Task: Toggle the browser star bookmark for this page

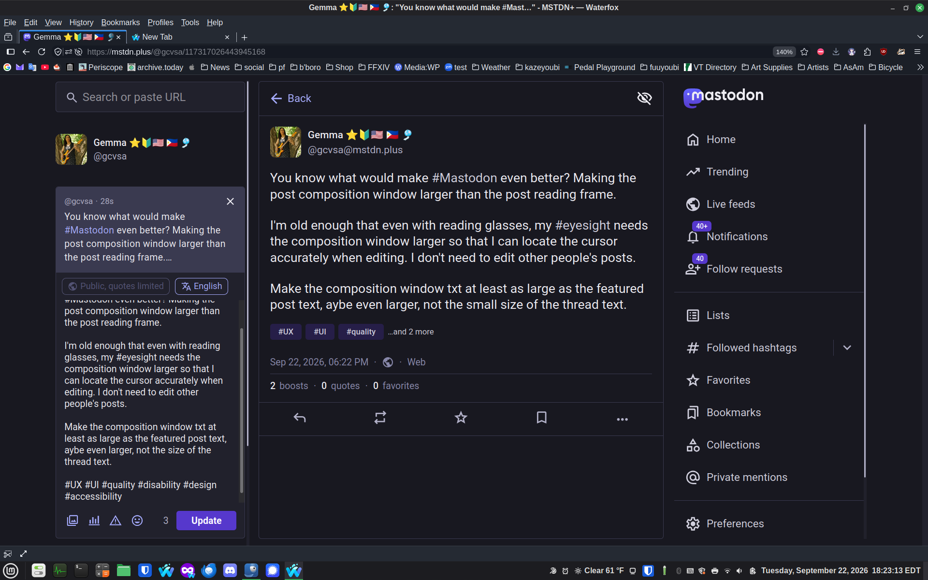Action: (x=804, y=52)
